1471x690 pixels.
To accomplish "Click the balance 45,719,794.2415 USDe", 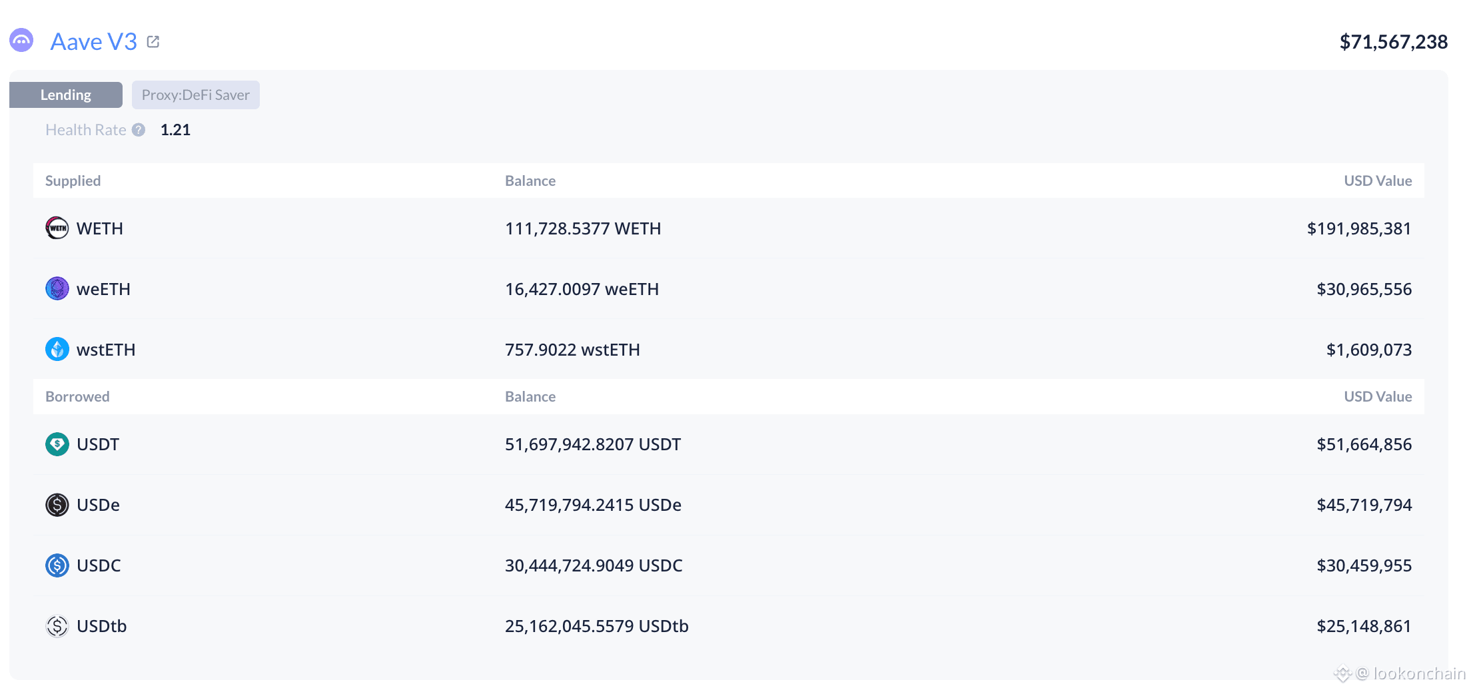I will point(593,505).
